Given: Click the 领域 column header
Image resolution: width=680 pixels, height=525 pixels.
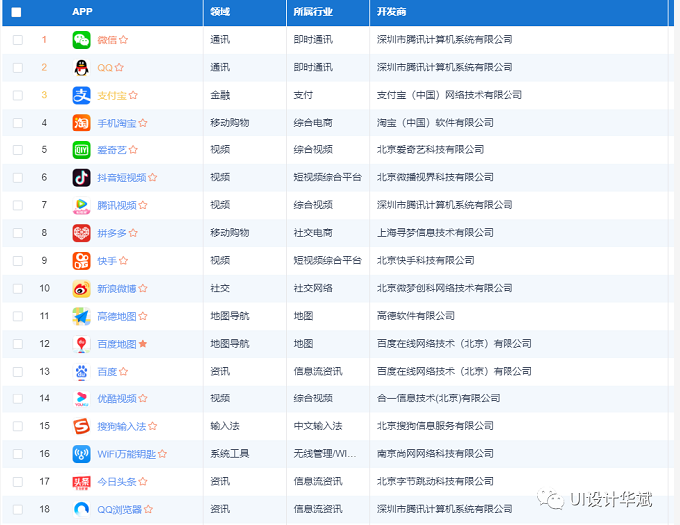Looking at the screenshot, I should click(220, 12).
